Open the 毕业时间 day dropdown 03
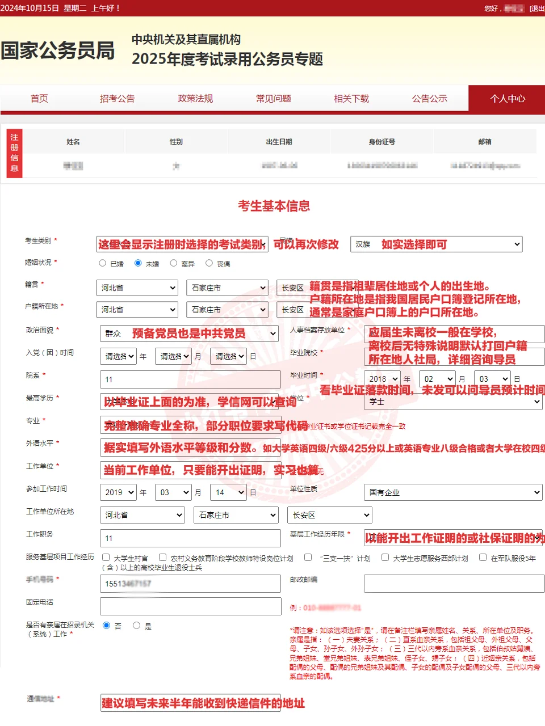This screenshot has height=726, width=545. click(492, 379)
